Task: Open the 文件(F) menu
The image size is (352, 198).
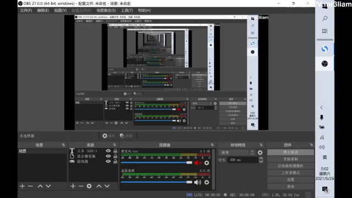Action: pyautogui.click(x=26, y=10)
